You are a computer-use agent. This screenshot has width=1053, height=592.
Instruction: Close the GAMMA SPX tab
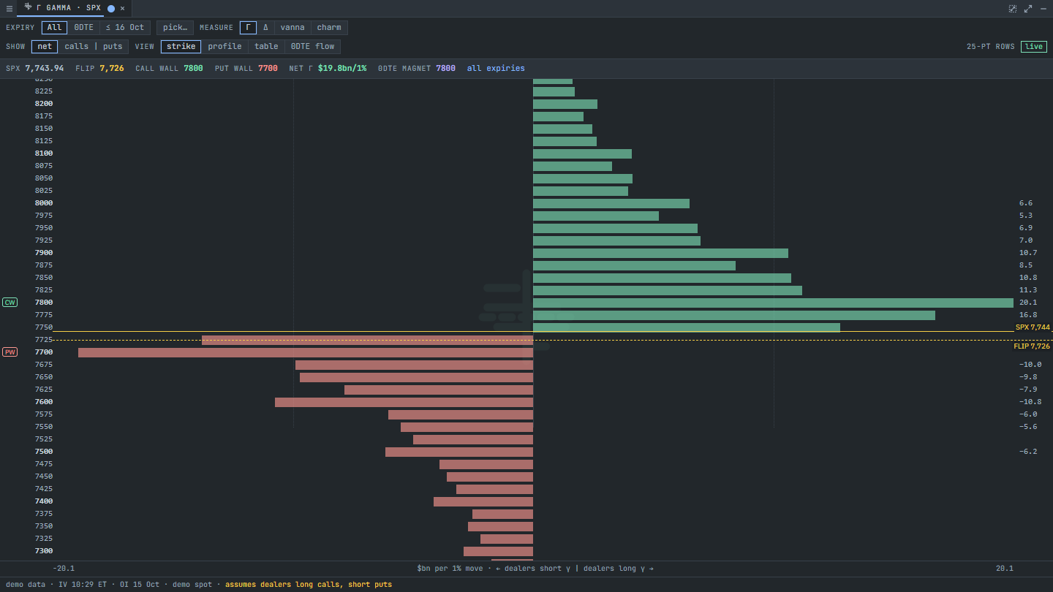tap(122, 9)
